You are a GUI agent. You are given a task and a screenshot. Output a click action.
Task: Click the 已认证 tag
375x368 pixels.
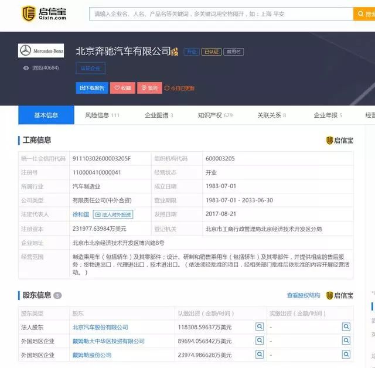tap(212, 52)
